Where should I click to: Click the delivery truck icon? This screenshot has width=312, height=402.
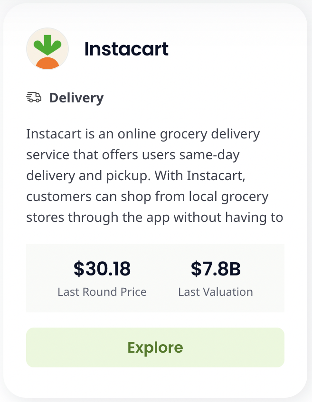point(34,98)
